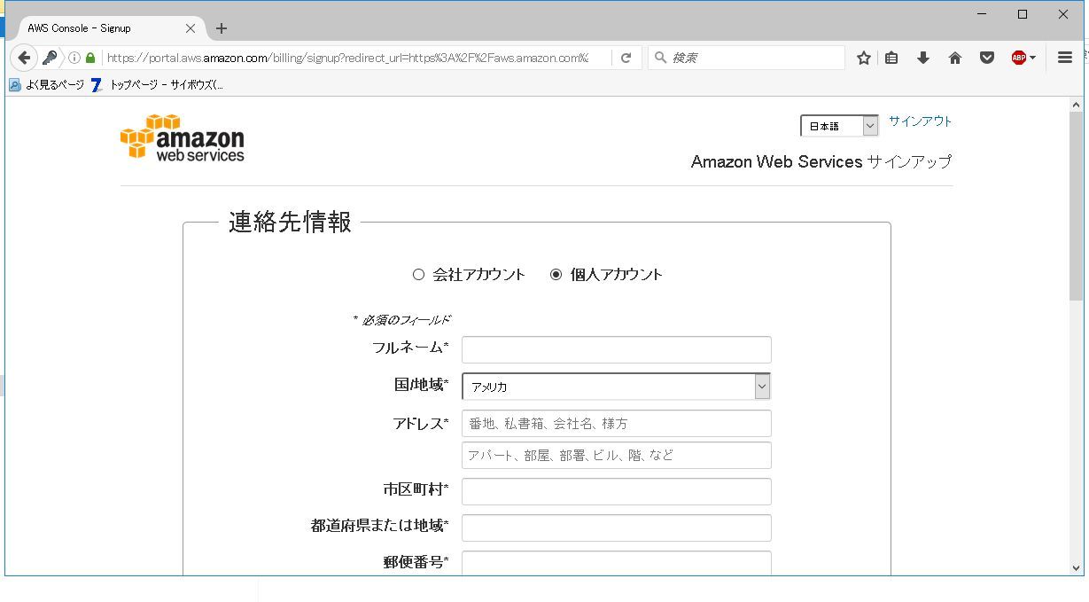Reload the page with refresh icon
The width and height of the screenshot is (1089, 602).
[626, 58]
